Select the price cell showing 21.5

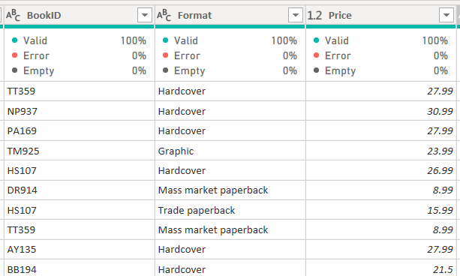pyautogui.click(x=380, y=268)
